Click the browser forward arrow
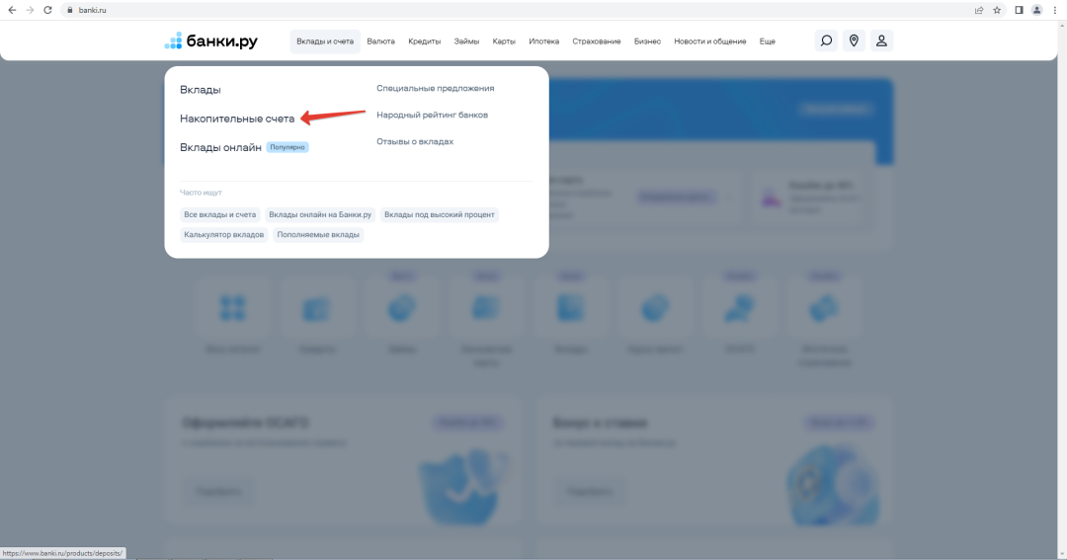The width and height of the screenshot is (1067, 560). tap(30, 10)
